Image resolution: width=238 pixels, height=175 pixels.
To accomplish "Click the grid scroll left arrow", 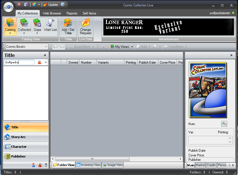I will coord(53,159).
